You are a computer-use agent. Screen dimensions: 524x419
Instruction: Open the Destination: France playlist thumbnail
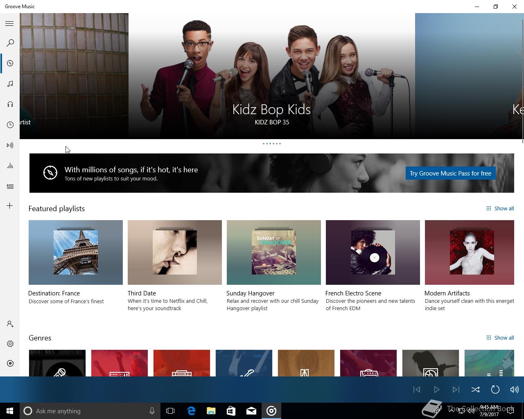[x=76, y=252]
